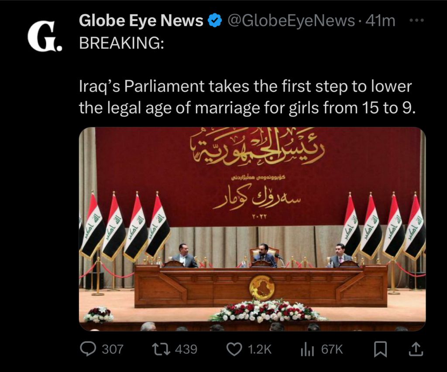Click the 439 reposts count
This screenshot has height=372, width=447.
(186, 349)
